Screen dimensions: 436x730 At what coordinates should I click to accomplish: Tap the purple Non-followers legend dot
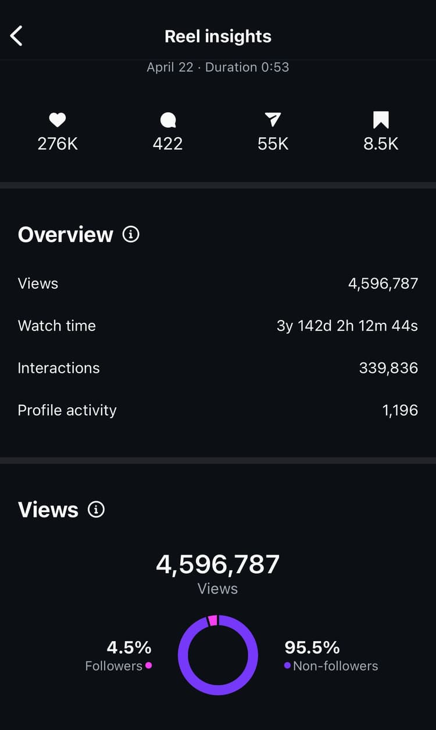(x=287, y=666)
